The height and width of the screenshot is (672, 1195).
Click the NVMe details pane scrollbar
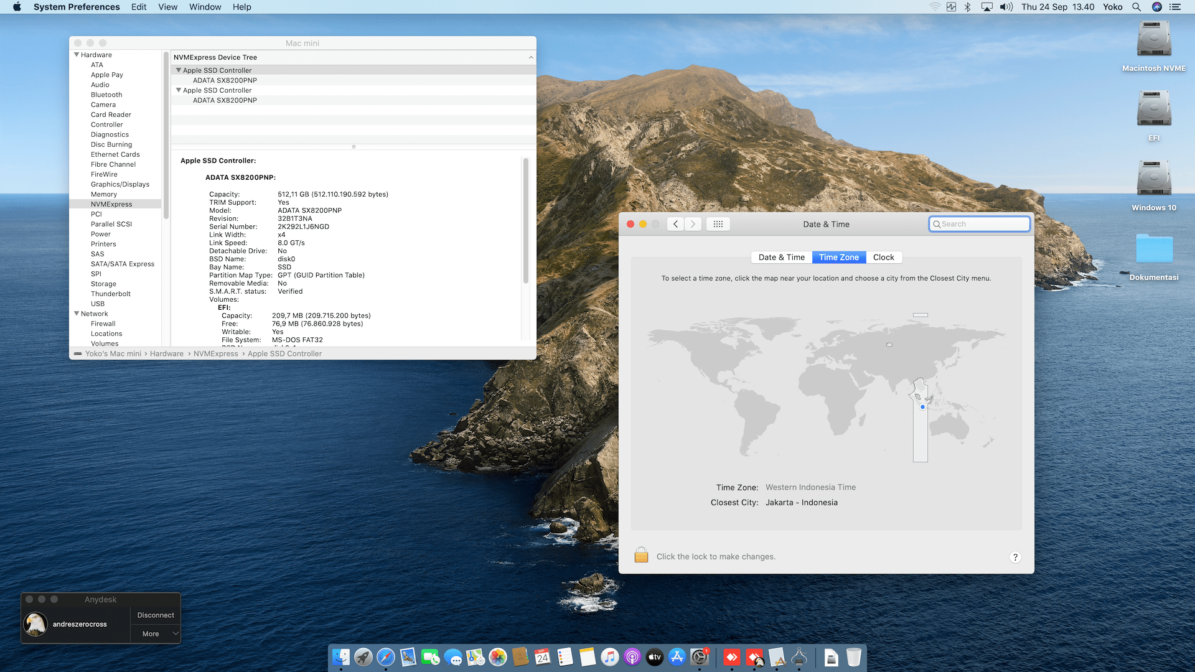click(x=525, y=221)
